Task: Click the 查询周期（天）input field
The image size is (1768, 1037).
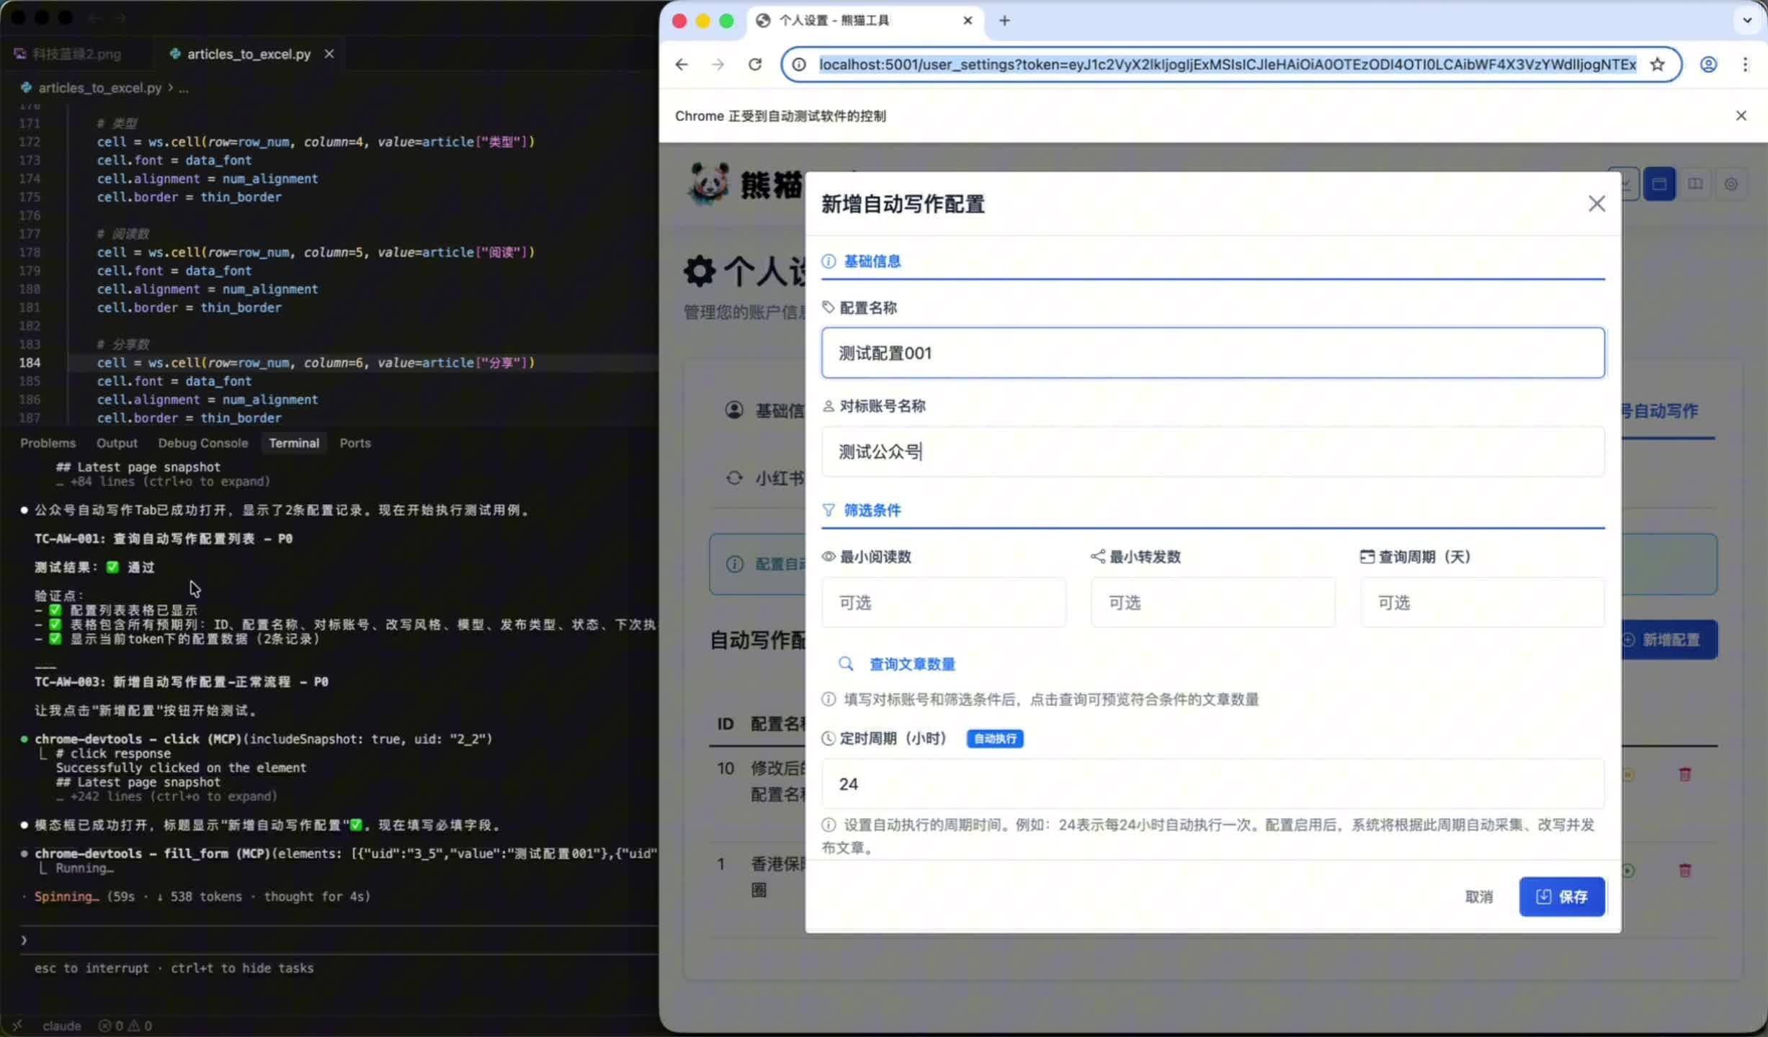Action: point(1482,603)
